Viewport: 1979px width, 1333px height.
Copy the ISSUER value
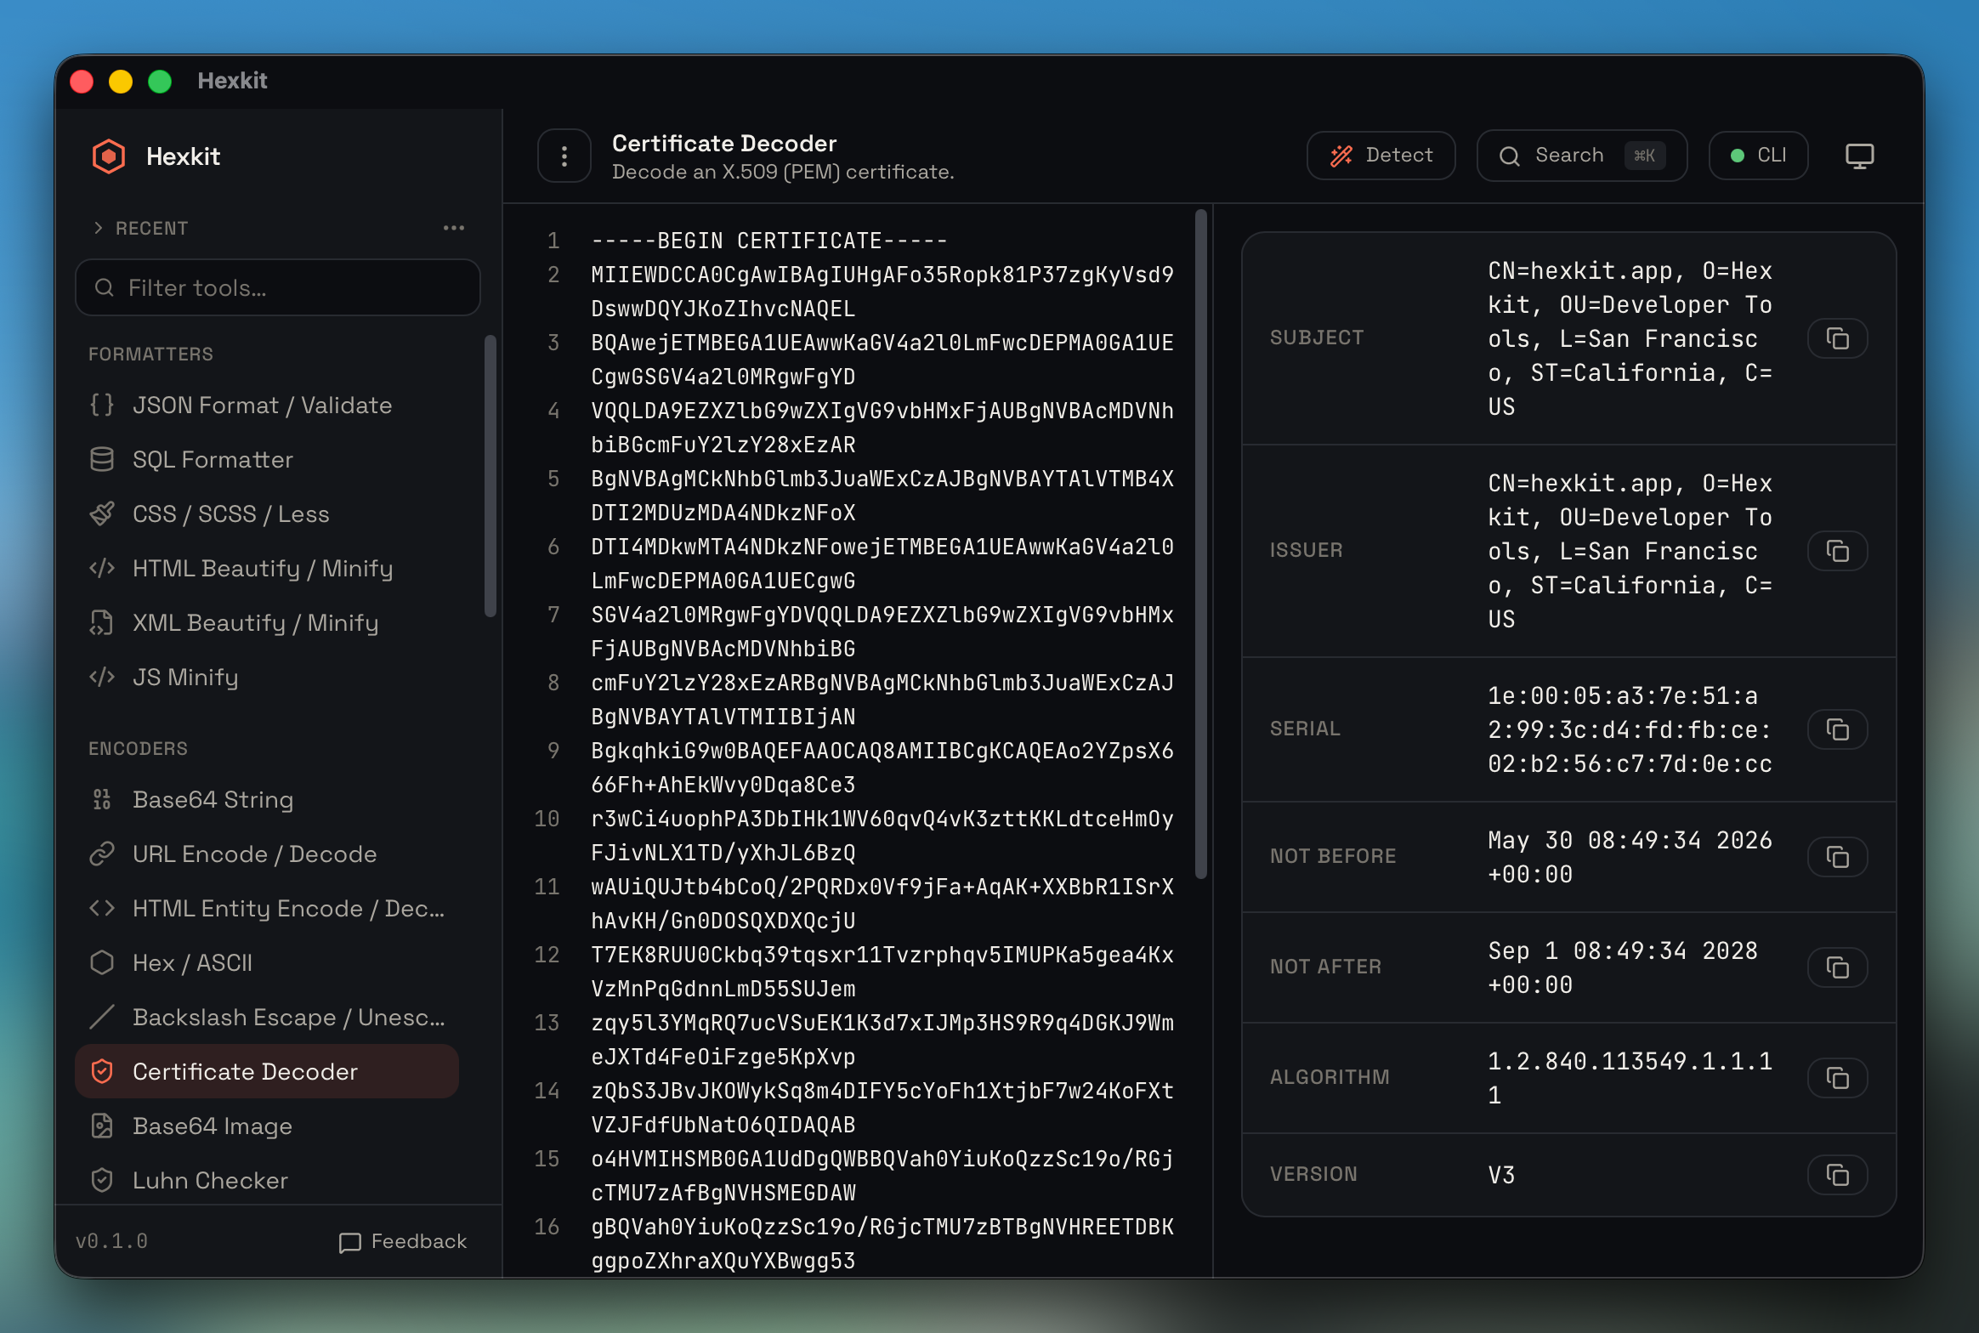[x=1837, y=551]
